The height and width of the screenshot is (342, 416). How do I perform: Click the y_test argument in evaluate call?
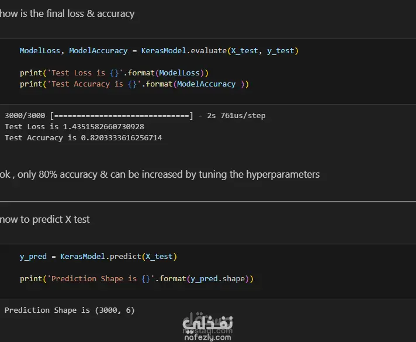(280, 51)
